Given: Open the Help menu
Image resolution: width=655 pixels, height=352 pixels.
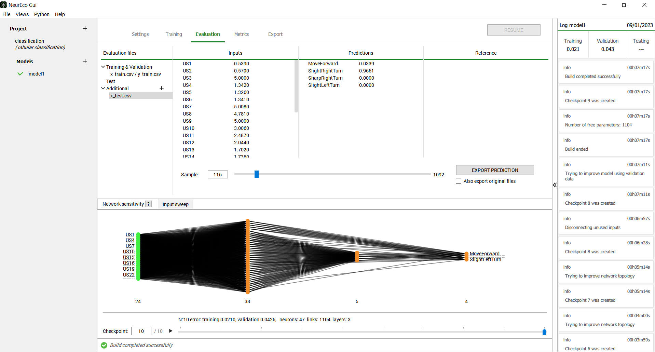Looking at the screenshot, I should (x=60, y=14).
